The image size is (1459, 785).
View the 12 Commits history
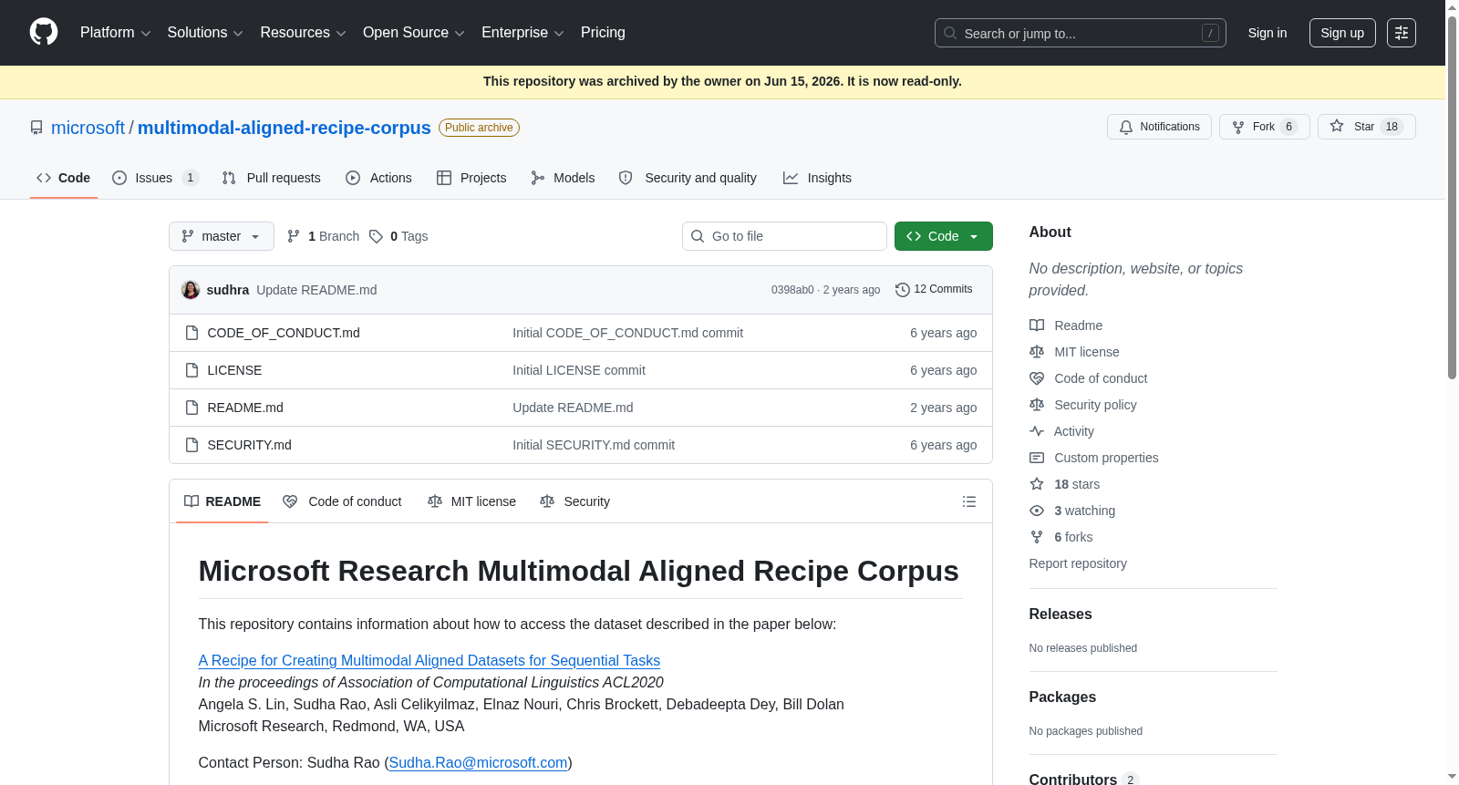[x=934, y=290]
